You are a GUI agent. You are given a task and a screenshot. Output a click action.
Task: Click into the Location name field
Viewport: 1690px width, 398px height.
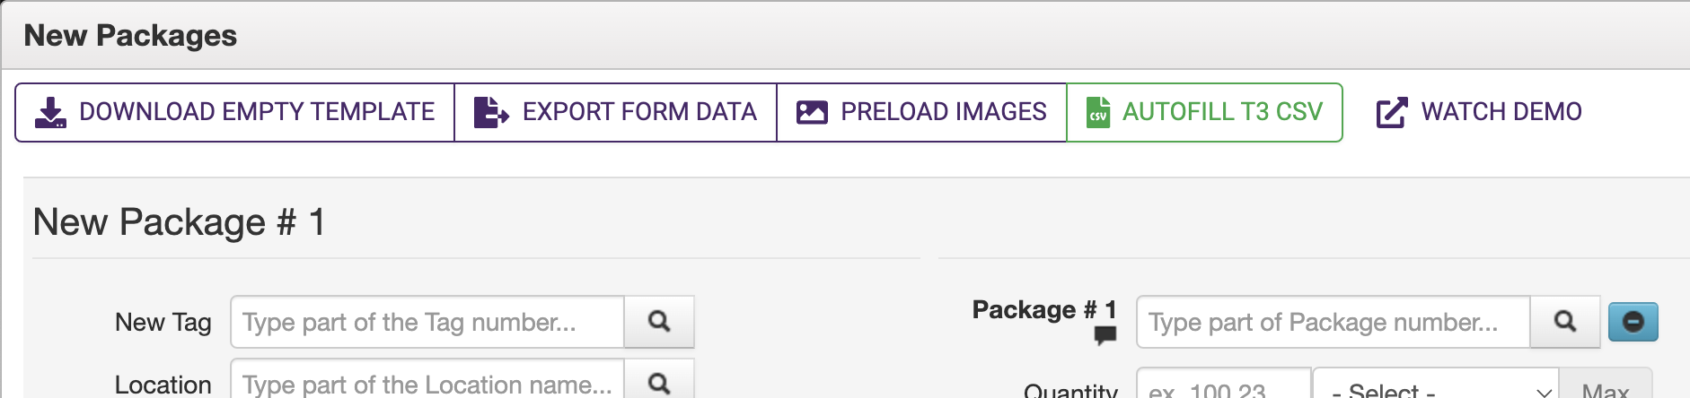(427, 385)
